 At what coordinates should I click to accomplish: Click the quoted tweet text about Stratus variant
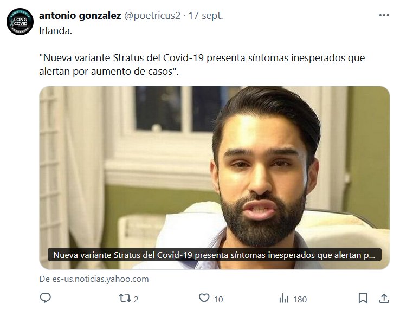point(202,64)
